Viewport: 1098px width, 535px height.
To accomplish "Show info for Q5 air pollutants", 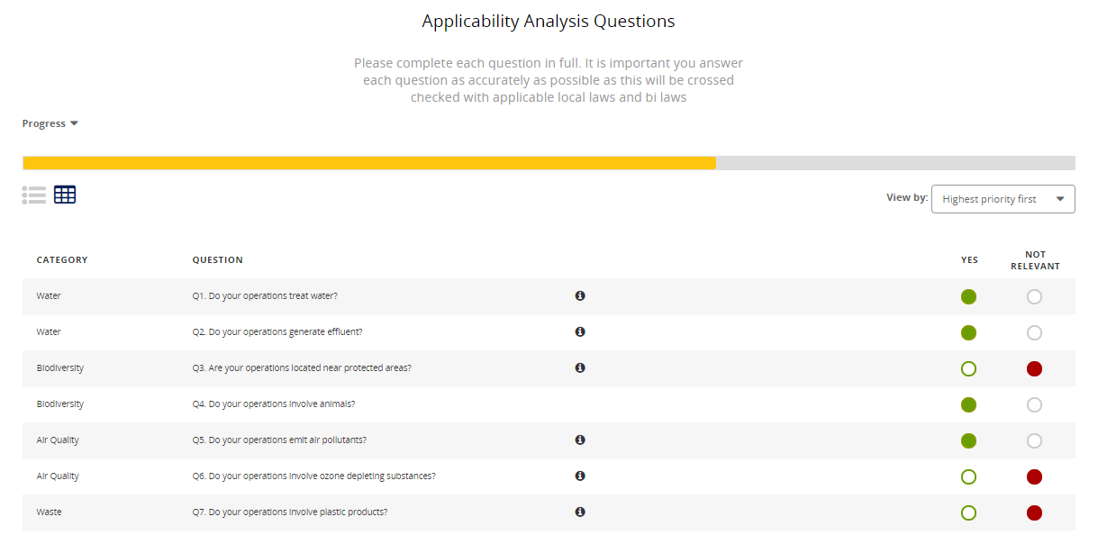I will (x=580, y=440).
